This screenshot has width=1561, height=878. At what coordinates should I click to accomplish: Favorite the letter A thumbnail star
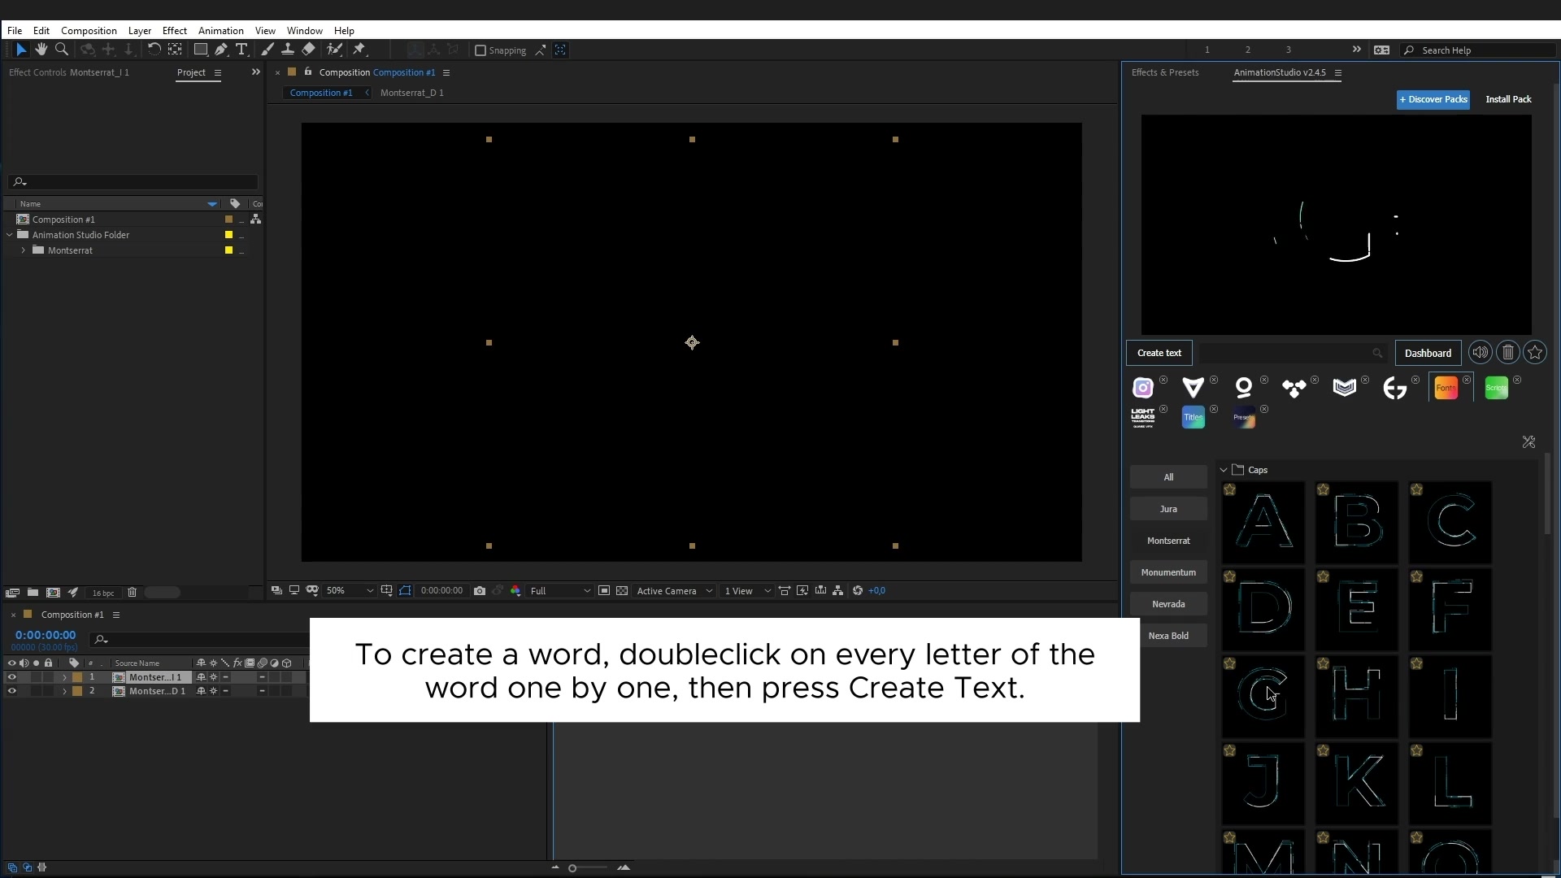coord(1230,489)
